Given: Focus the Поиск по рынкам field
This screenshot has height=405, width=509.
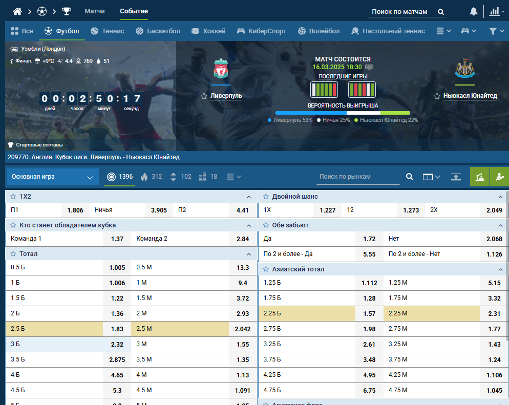Looking at the screenshot, I should 358,177.
